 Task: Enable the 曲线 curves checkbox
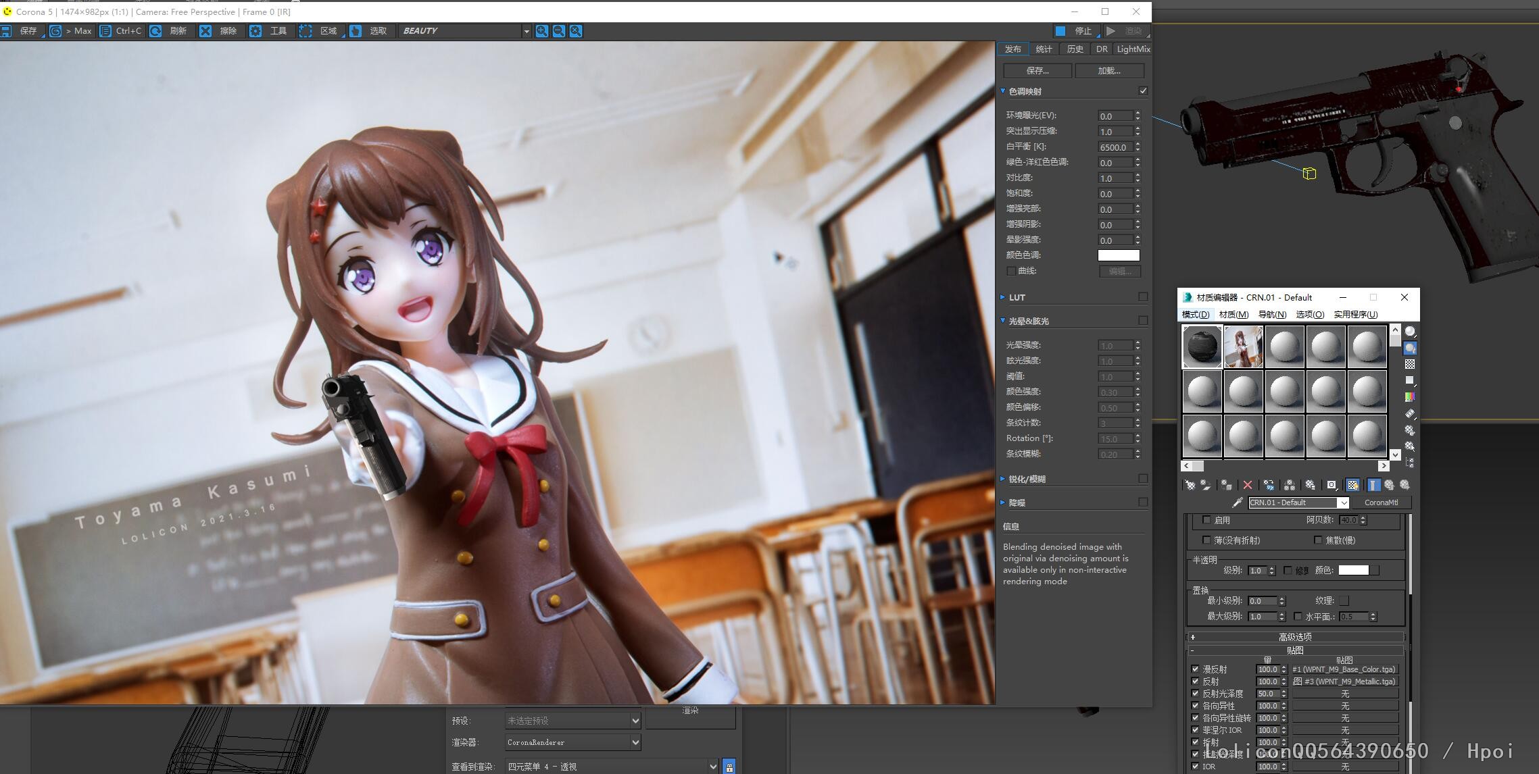(1011, 271)
